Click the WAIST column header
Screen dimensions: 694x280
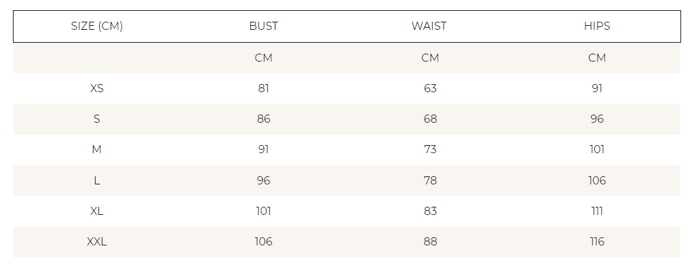[x=429, y=26]
